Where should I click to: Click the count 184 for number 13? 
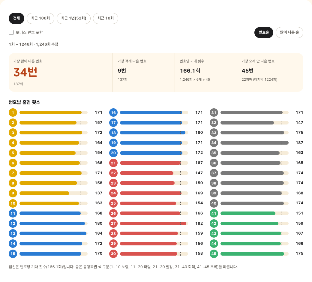click(98, 233)
